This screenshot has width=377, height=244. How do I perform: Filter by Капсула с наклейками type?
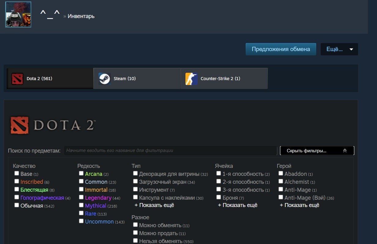(x=135, y=197)
